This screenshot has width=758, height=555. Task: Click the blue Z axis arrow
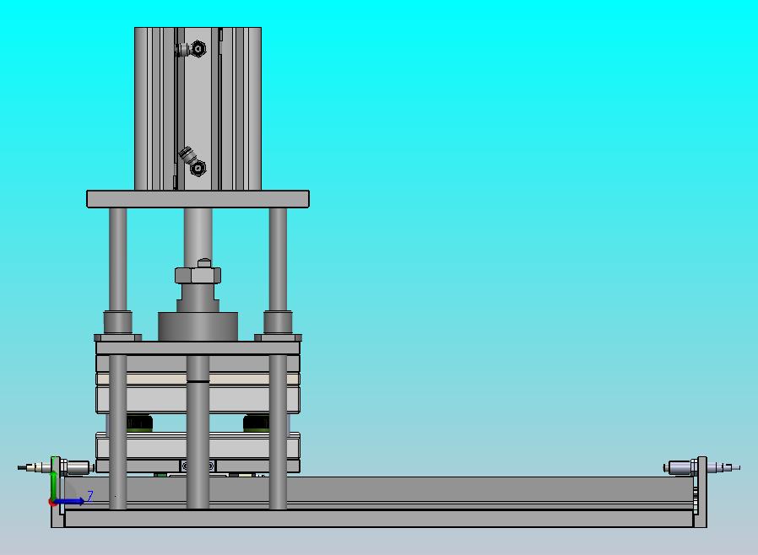coord(70,502)
